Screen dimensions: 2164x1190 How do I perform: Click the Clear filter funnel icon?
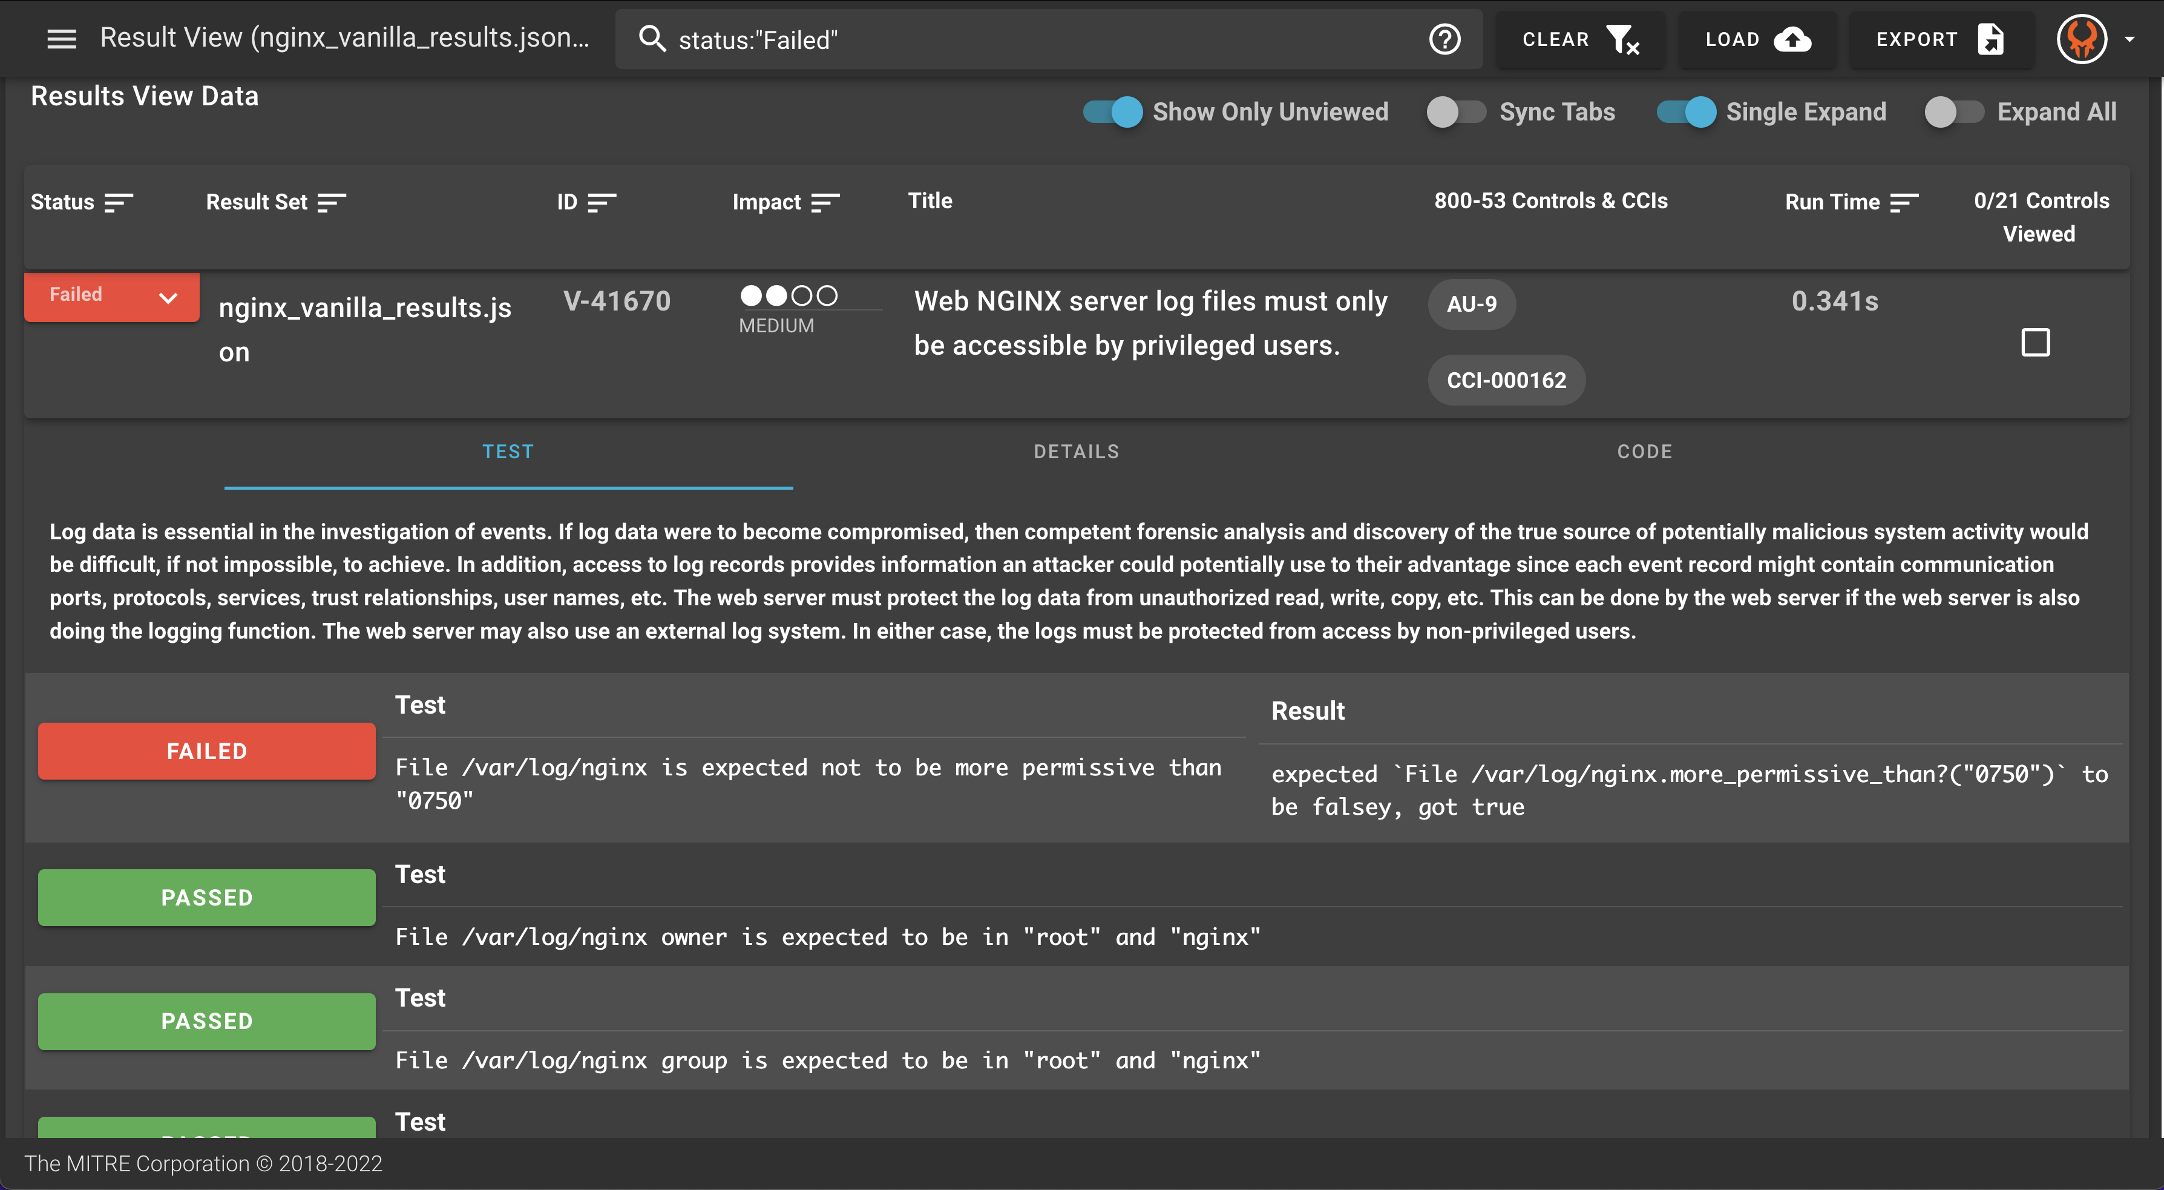[x=1622, y=39]
